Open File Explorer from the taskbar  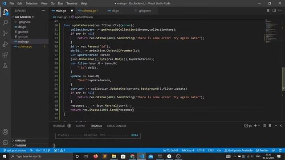[114, 156]
